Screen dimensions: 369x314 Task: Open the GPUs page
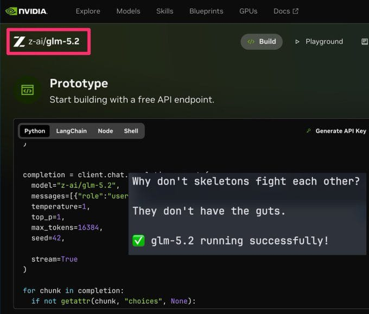[249, 11]
